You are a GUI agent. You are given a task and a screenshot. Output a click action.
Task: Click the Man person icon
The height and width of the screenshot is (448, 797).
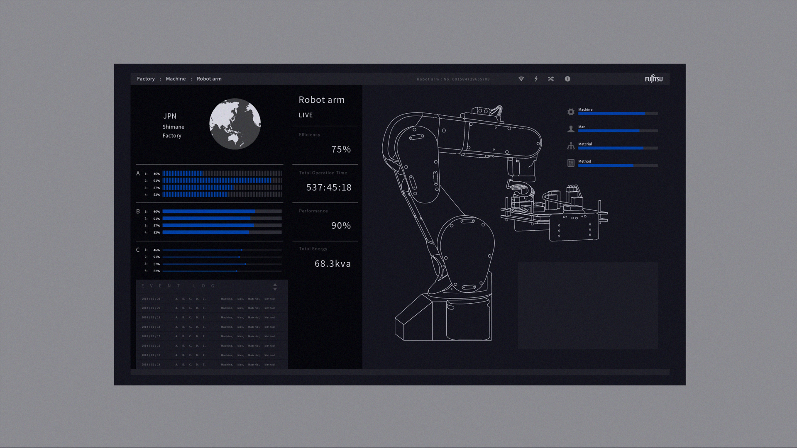[571, 129]
